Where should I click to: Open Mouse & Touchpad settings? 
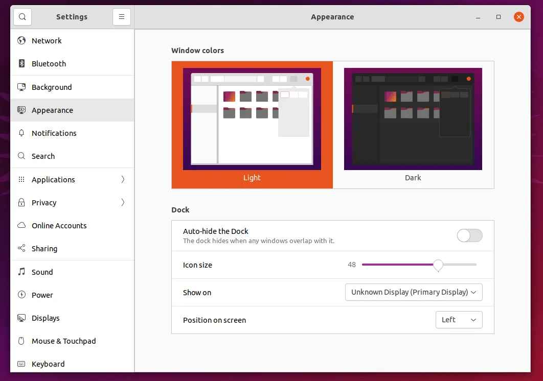tap(63, 341)
